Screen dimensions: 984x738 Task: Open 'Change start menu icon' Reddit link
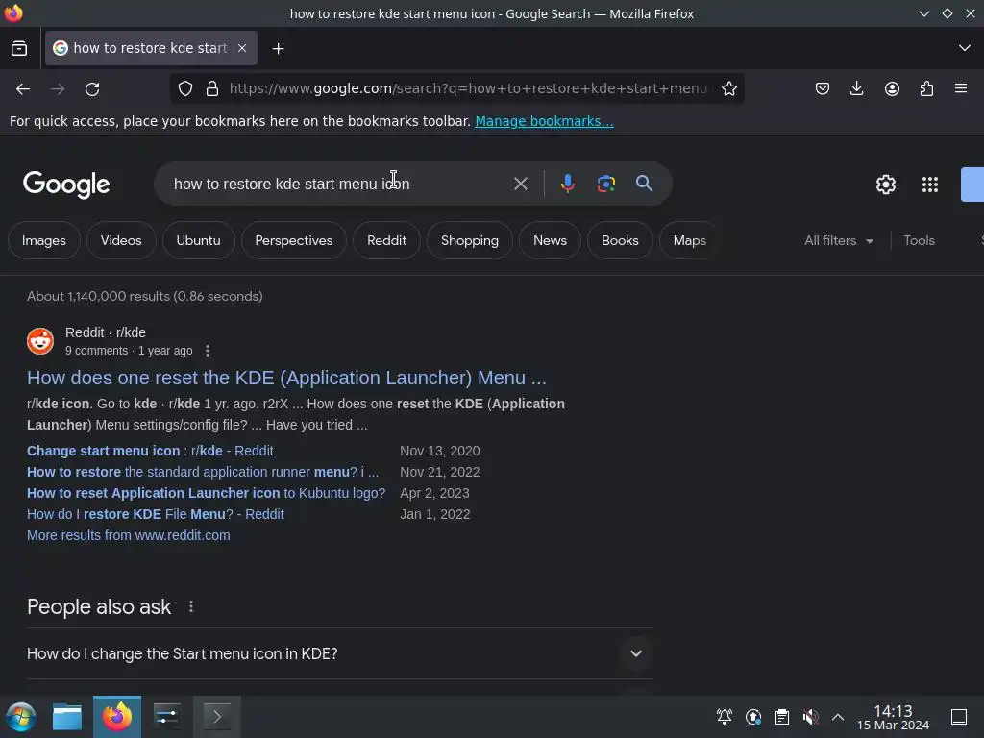150,451
